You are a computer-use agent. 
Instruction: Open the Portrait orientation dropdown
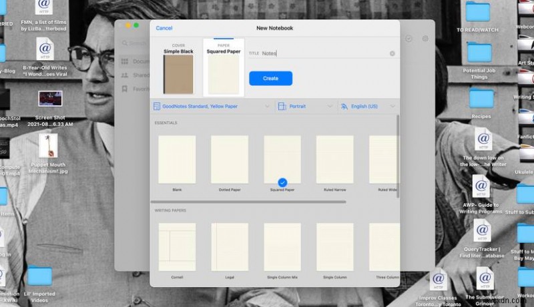[x=306, y=107]
